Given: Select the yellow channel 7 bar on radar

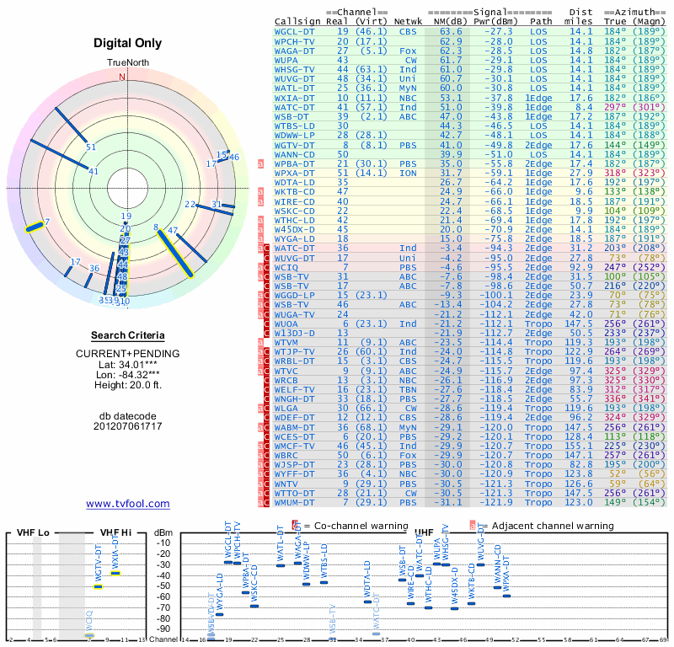Looking at the screenshot, I should pos(35,226).
